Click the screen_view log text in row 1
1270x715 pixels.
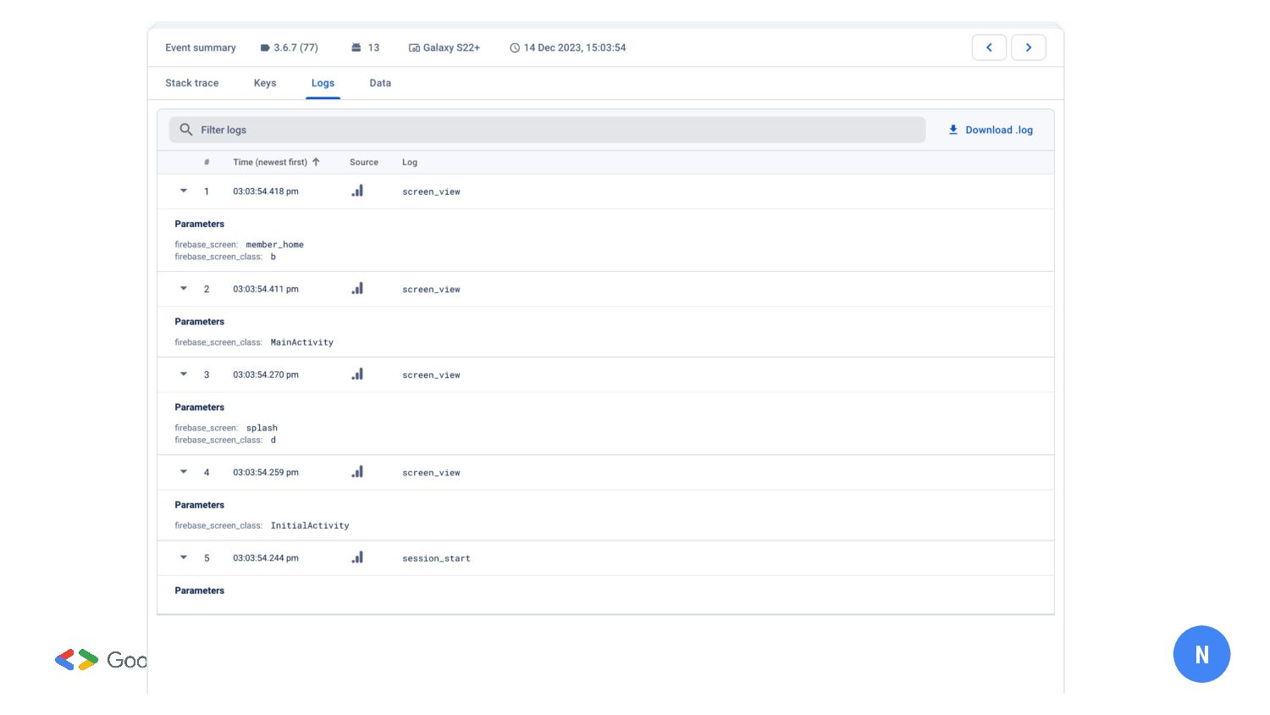[x=431, y=191]
